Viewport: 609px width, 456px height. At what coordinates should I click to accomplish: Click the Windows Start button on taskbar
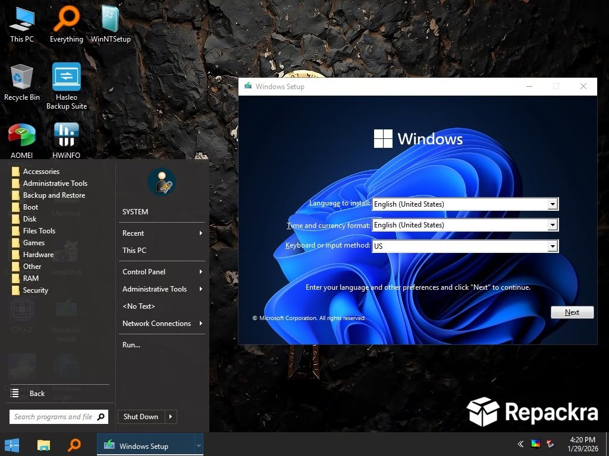pos(11,445)
